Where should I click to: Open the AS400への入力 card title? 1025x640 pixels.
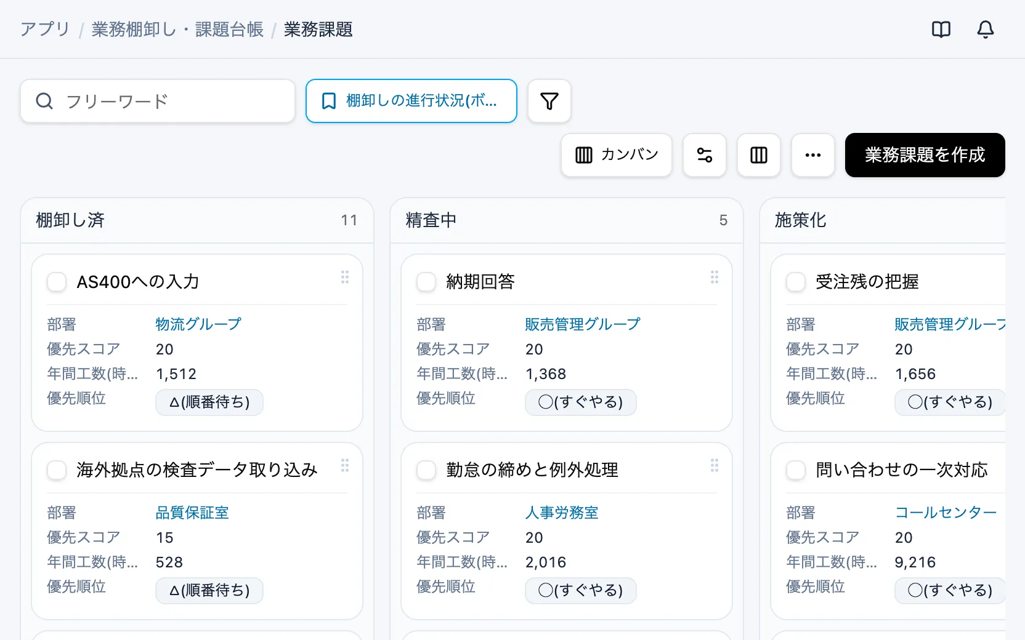pyautogui.click(x=138, y=282)
